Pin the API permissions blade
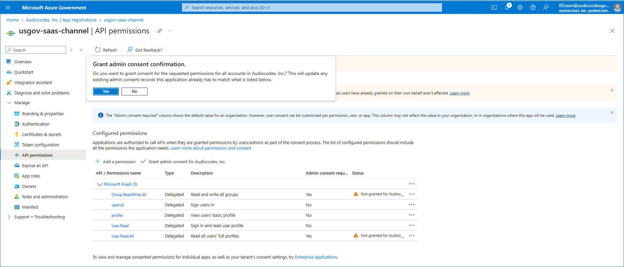Image resolution: width=624 pixels, height=267 pixels. click(160, 31)
